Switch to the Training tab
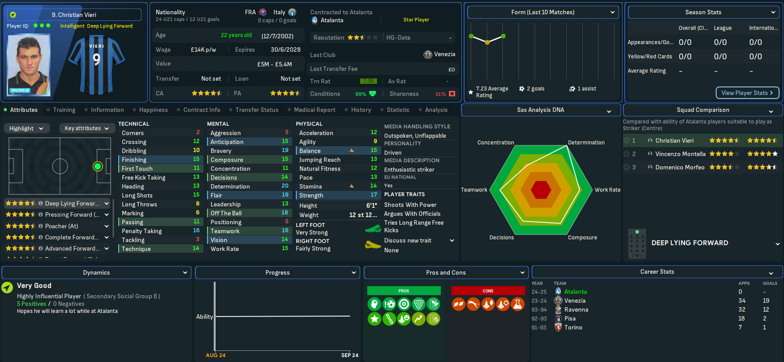Viewport: 784px width, 362px height. (x=64, y=110)
